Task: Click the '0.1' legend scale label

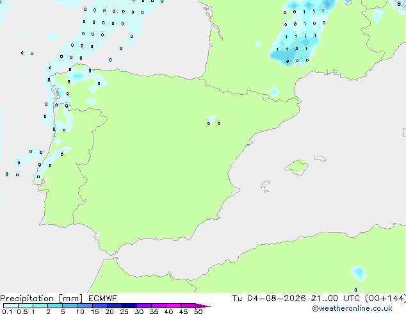Action: coord(7,311)
